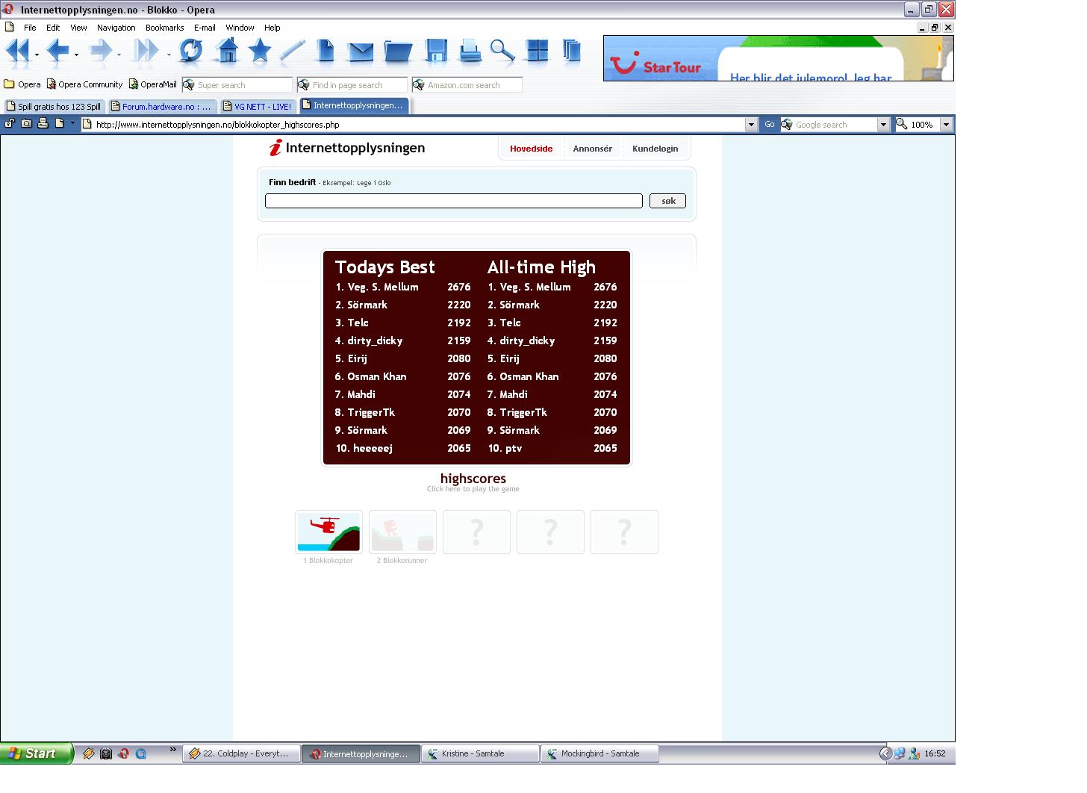The image size is (1087, 793).
Task: Print page with the printer icon
Action: click(x=470, y=51)
